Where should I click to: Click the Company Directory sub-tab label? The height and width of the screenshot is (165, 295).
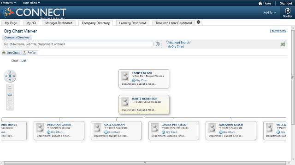pyautogui.click(x=17, y=38)
